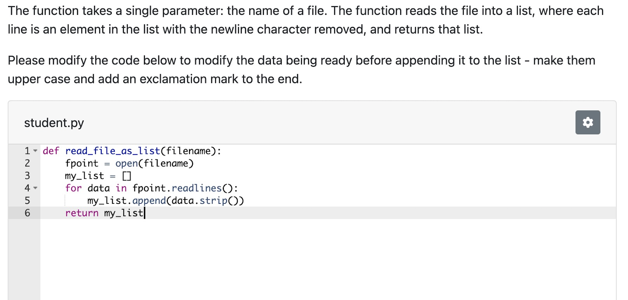
Task: Collapse the def read_file_as_list fold arrow
Action: (35, 151)
